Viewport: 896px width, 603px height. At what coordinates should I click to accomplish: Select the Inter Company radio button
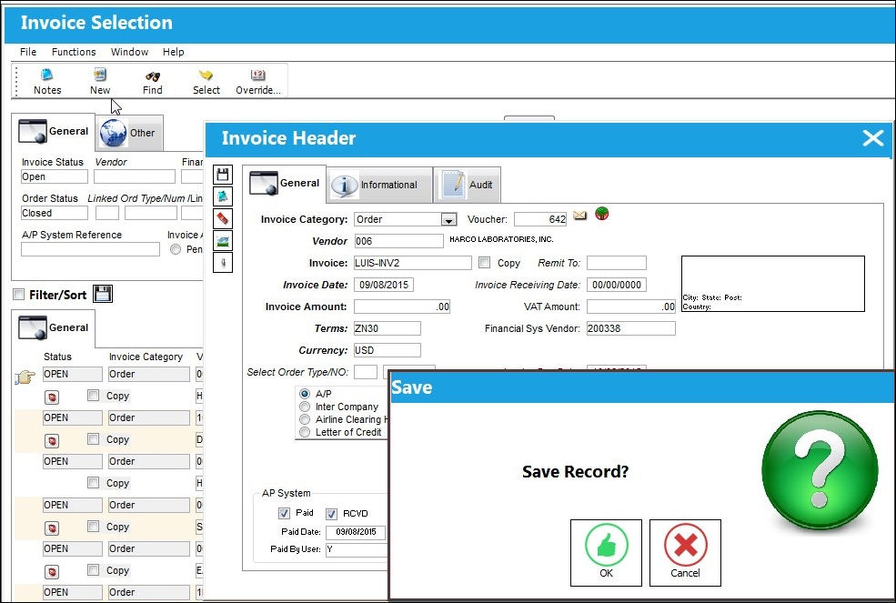pyautogui.click(x=305, y=407)
